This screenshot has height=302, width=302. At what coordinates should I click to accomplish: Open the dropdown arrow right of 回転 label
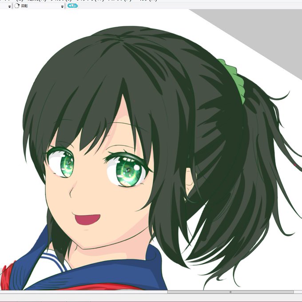click(x=62, y=7)
